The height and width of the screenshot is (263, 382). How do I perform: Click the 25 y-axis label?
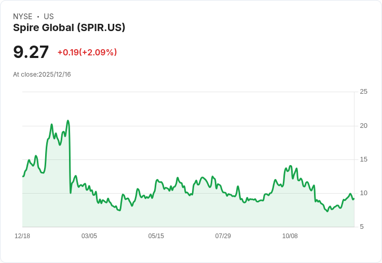pos(364,92)
